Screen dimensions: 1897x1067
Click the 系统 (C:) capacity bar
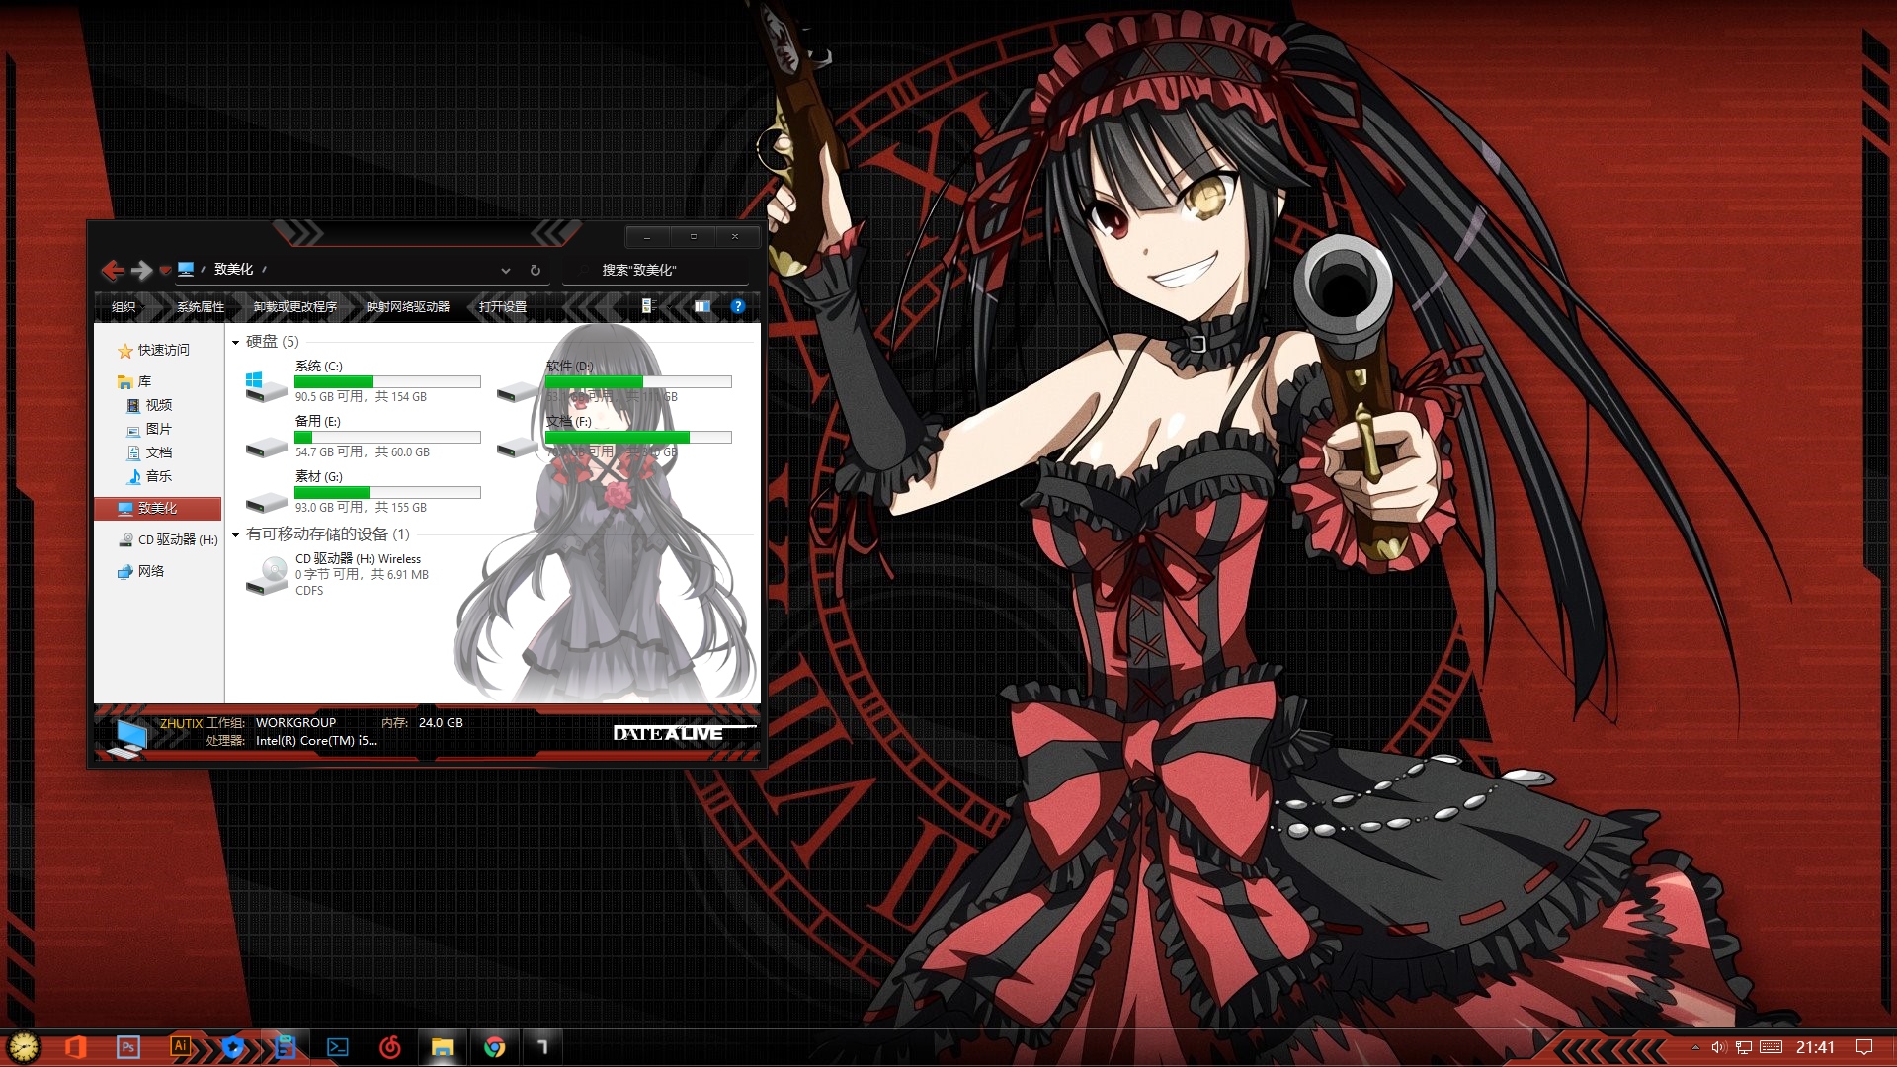[x=387, y=381]
